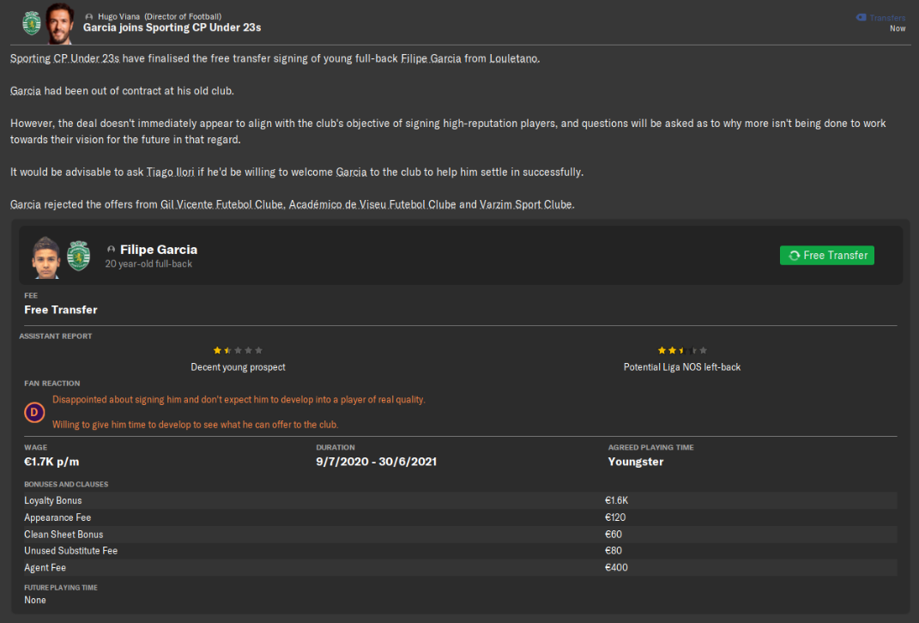
Task: Click the '€80' unused substitute fee amount
Action: 614,551
